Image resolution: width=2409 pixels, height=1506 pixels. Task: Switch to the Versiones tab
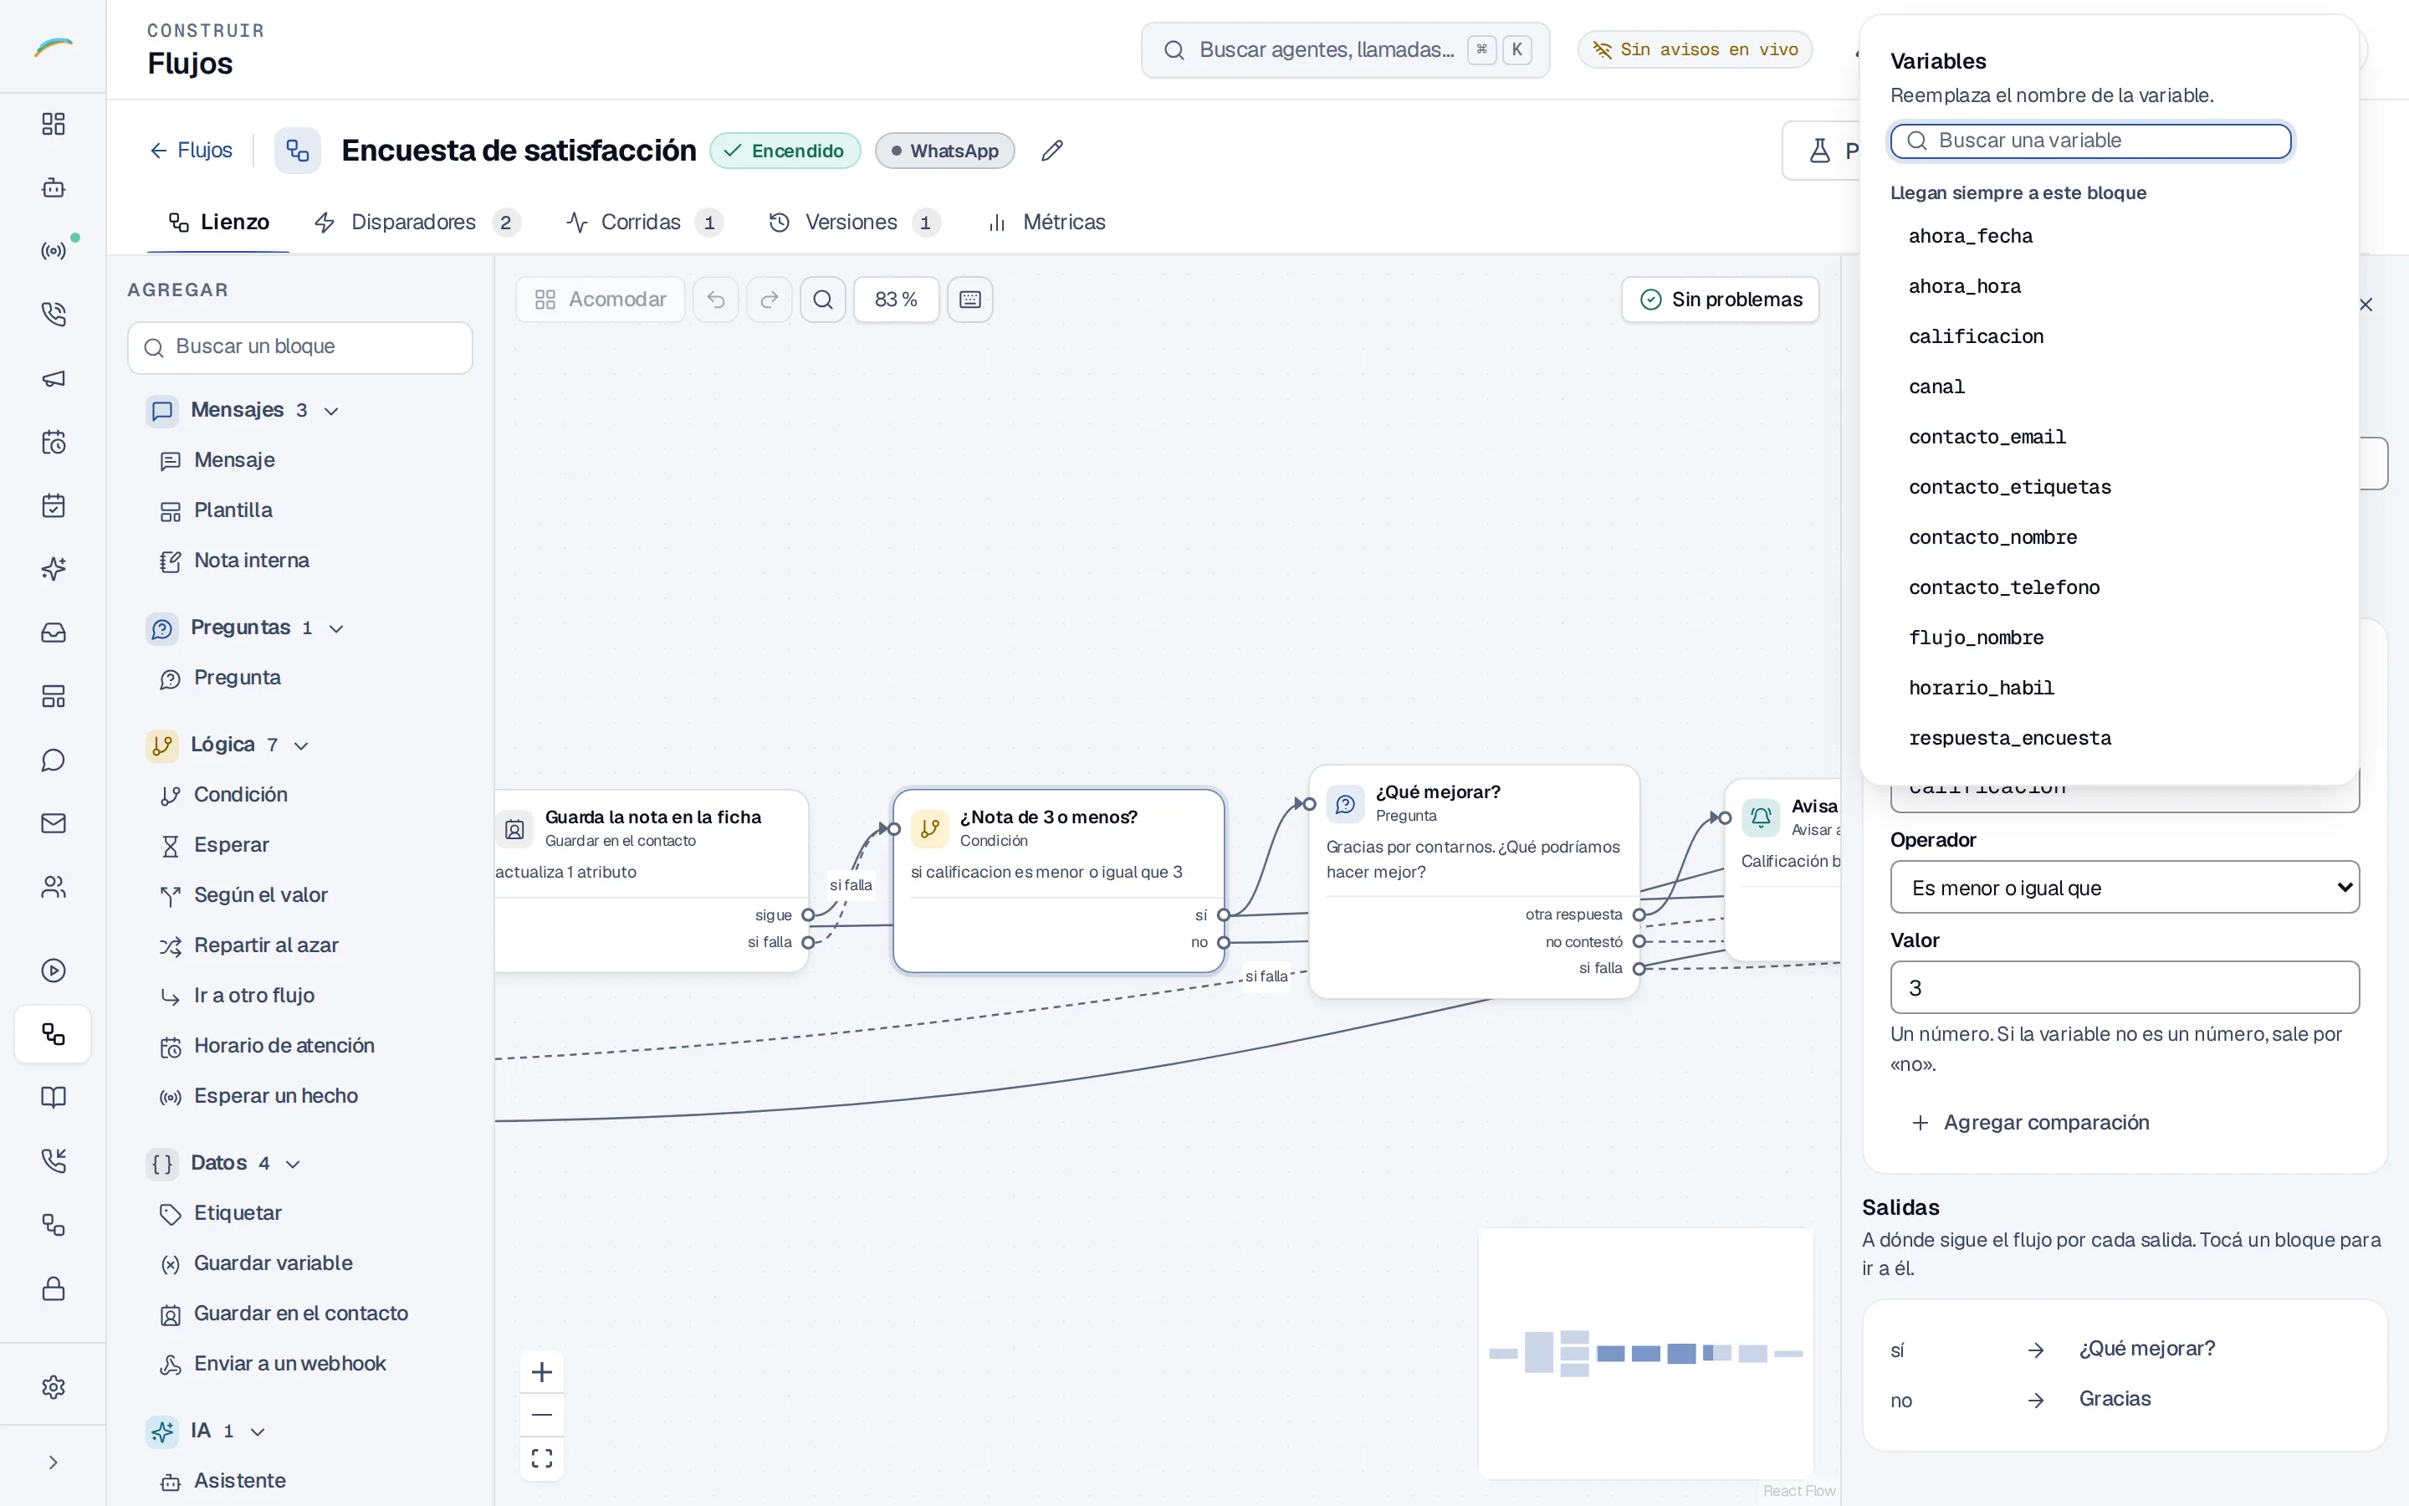[854, 222]
